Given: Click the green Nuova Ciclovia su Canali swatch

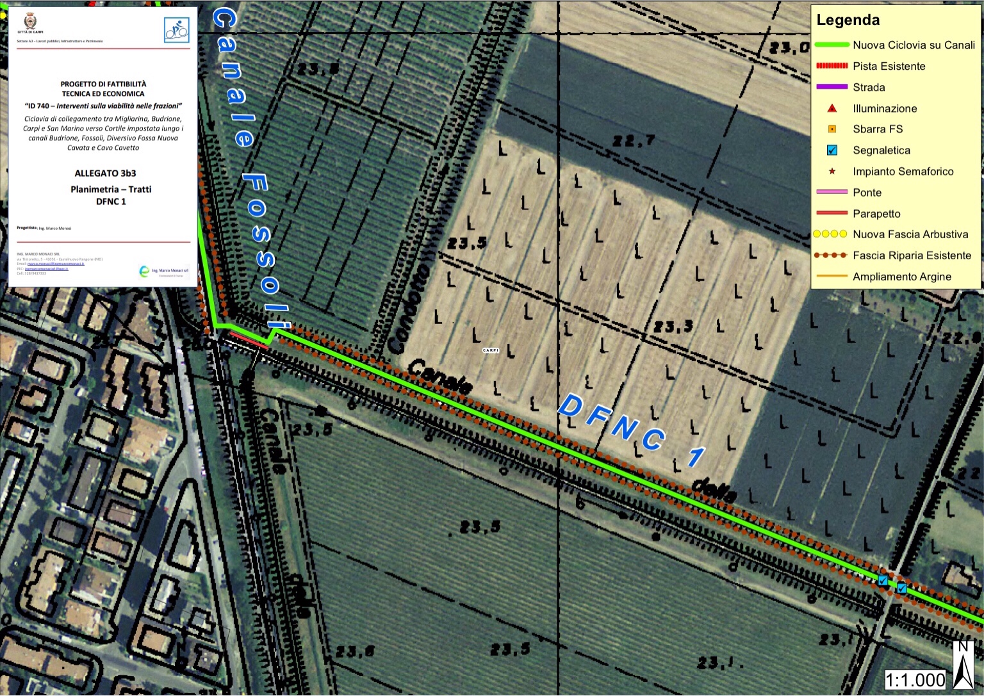Looking at the screenshot, I should pyautogui.click(x=832, y=45).
